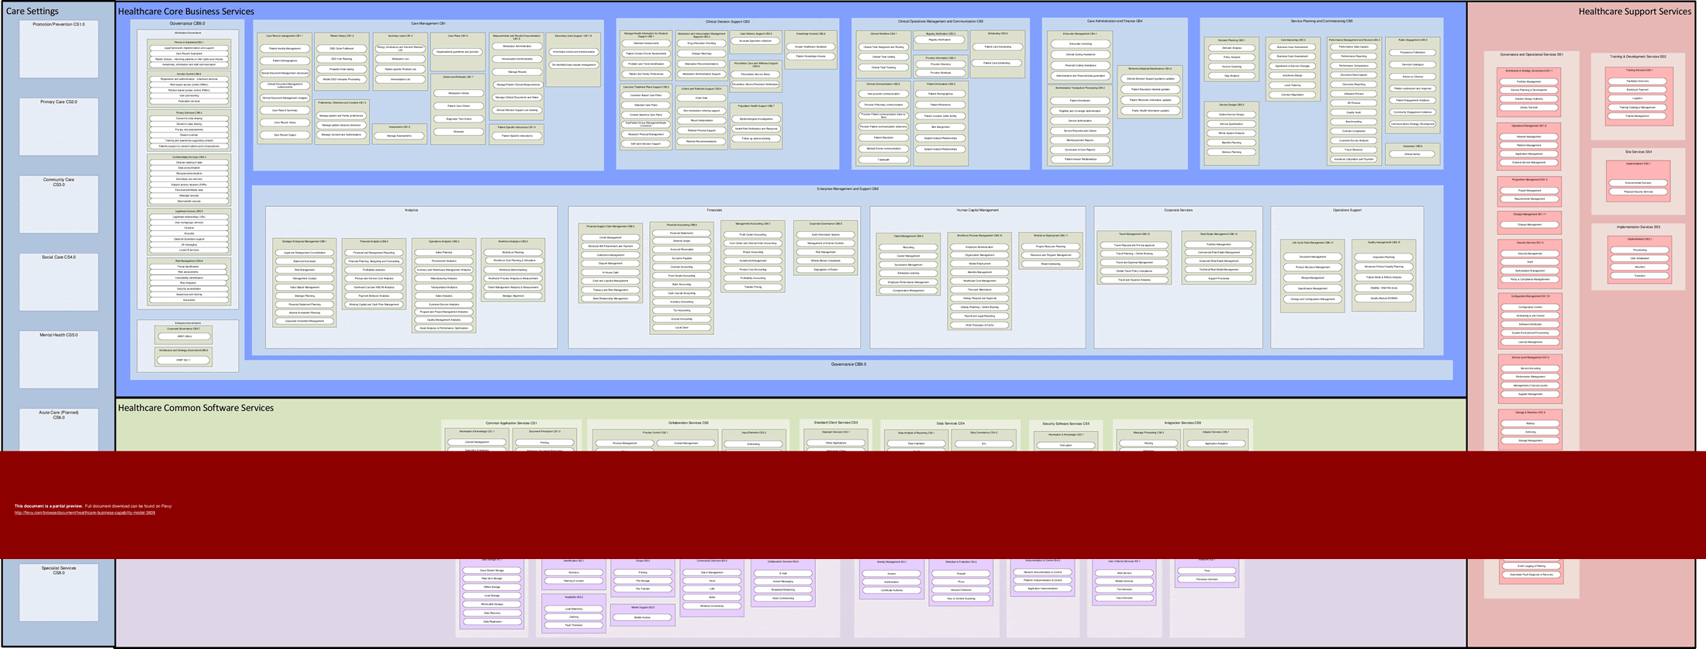1706x649 pixels.
Task: Select the 'Patient Specific Instructions' capability pill
Action: pyautogui.click(x=517, y=136)
